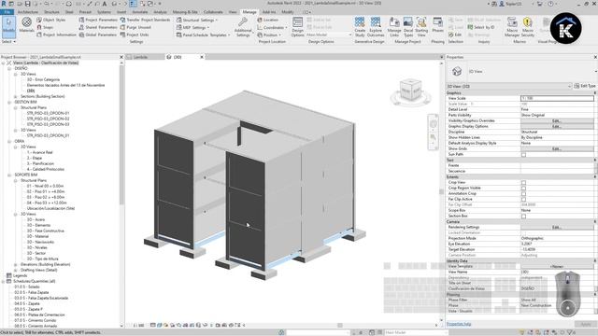Open Design Options
Image resolution: width=598 pixels, height=336 pixels.
297,27
